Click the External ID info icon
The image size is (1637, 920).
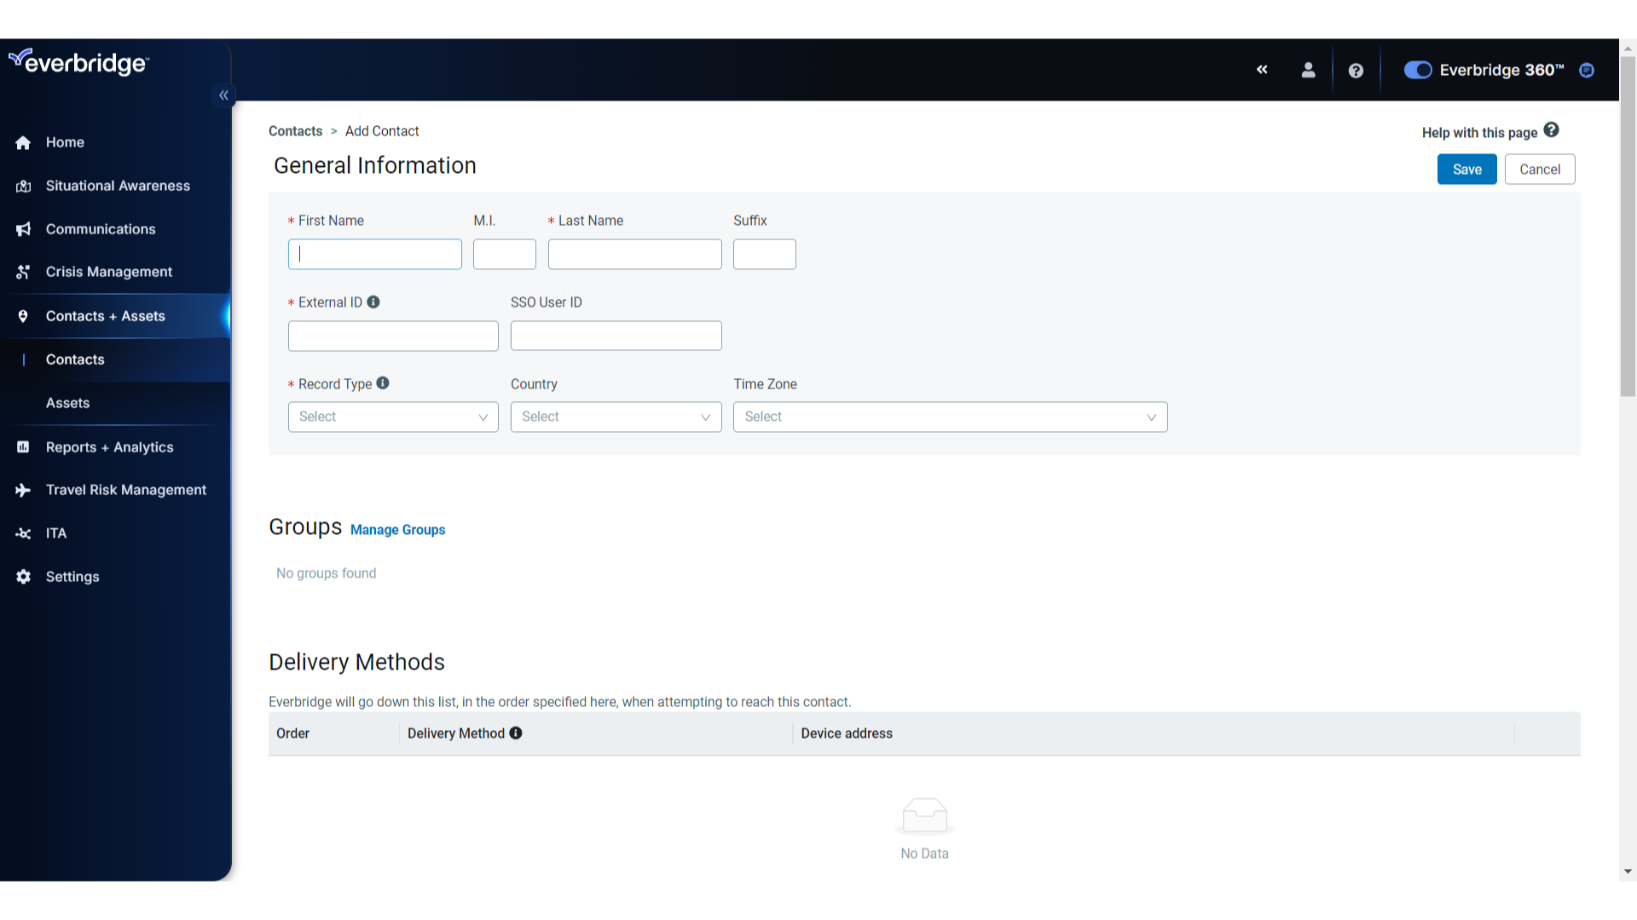(x=375, y=302)
